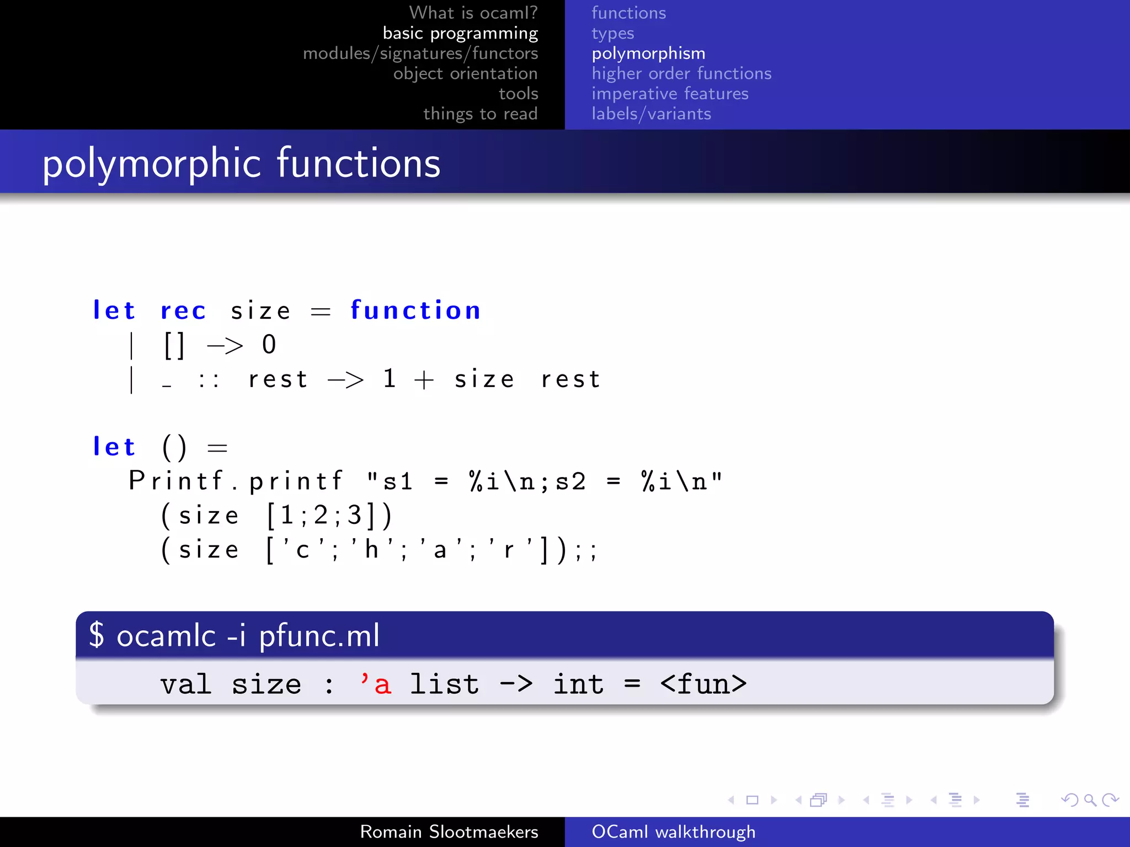
Task: Open 'modules/signatures/functors' section
Action: point(420,53)
